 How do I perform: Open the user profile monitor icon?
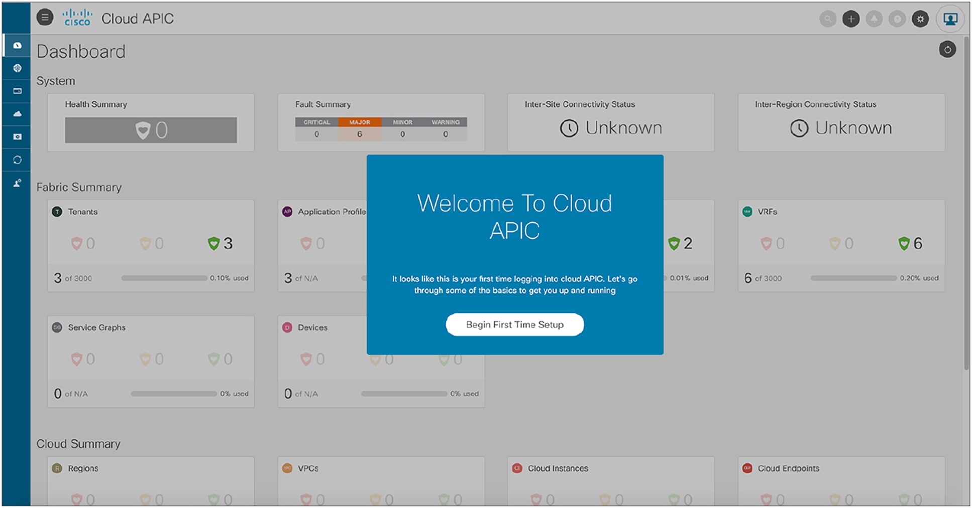[950, 19]
